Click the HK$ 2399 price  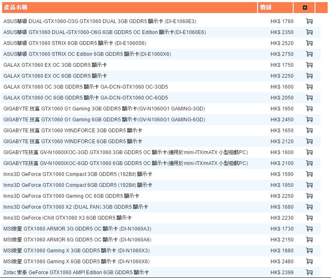pyautogui.click(x=282, y=273)
